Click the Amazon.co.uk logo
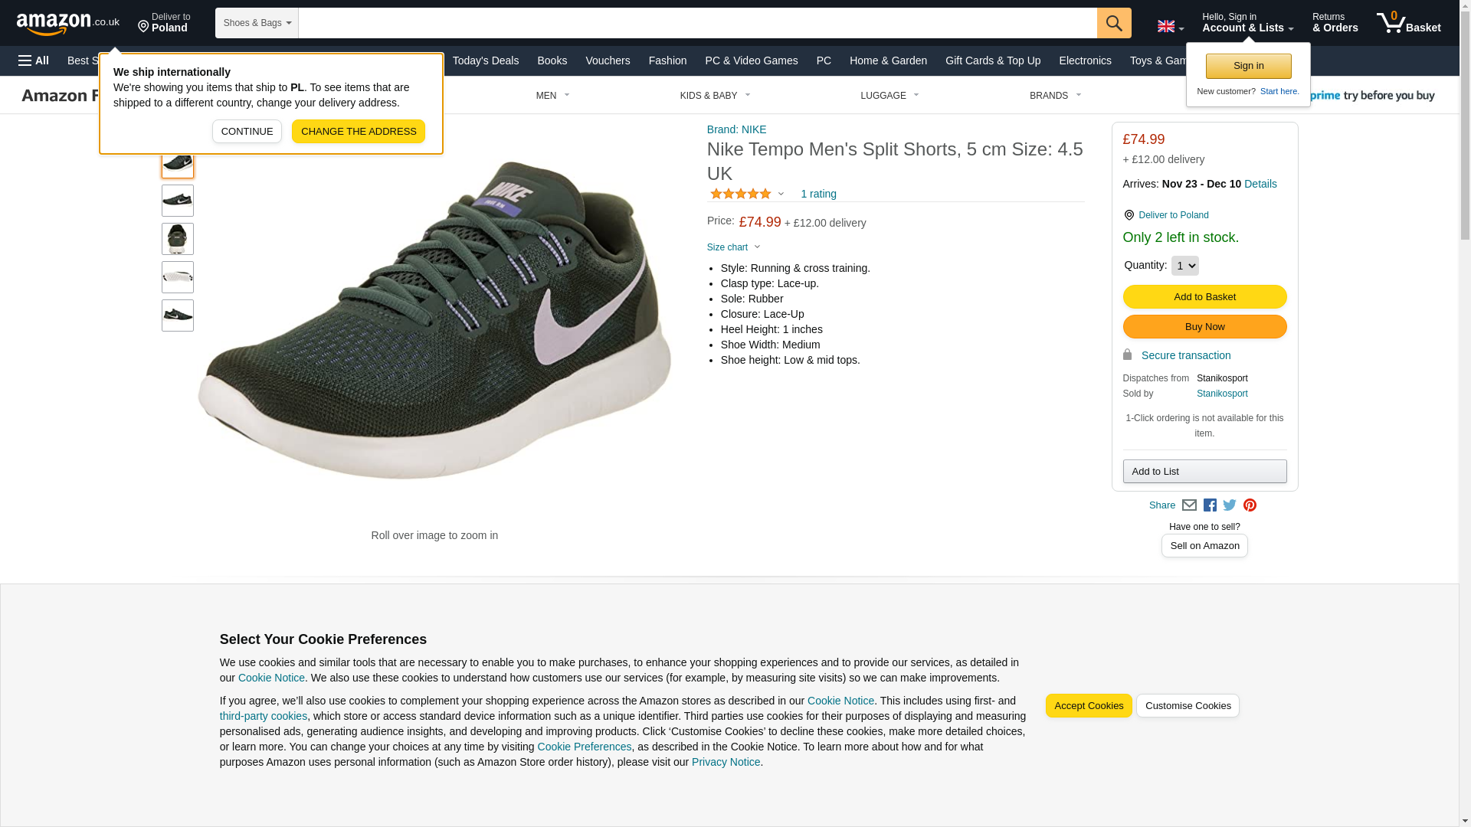Viewport: 1471px width, 827px height. (67, 24)
